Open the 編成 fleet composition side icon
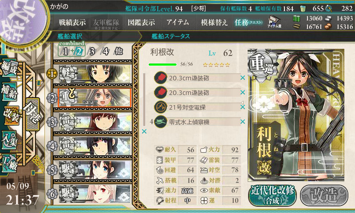 click(x=9, y=67)
